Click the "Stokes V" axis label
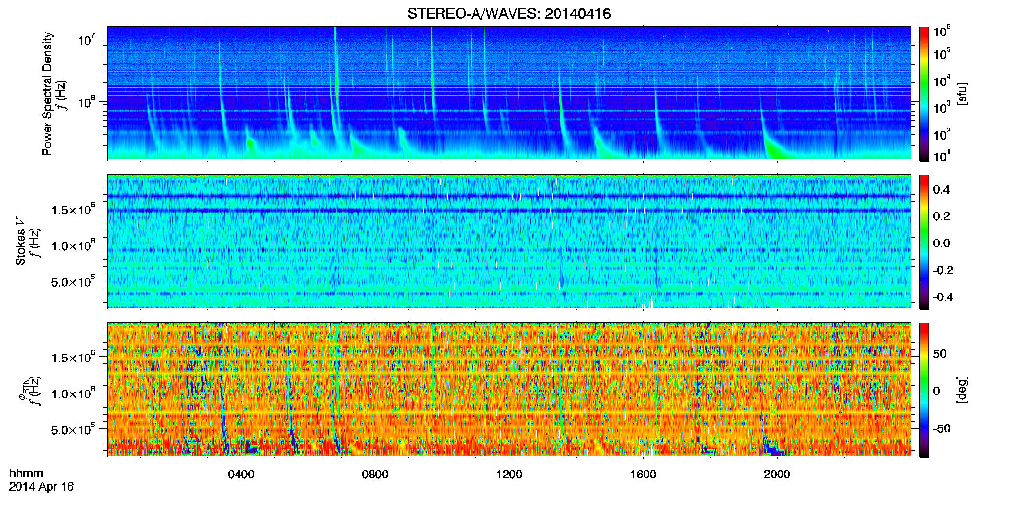 (x=21, y=241)
